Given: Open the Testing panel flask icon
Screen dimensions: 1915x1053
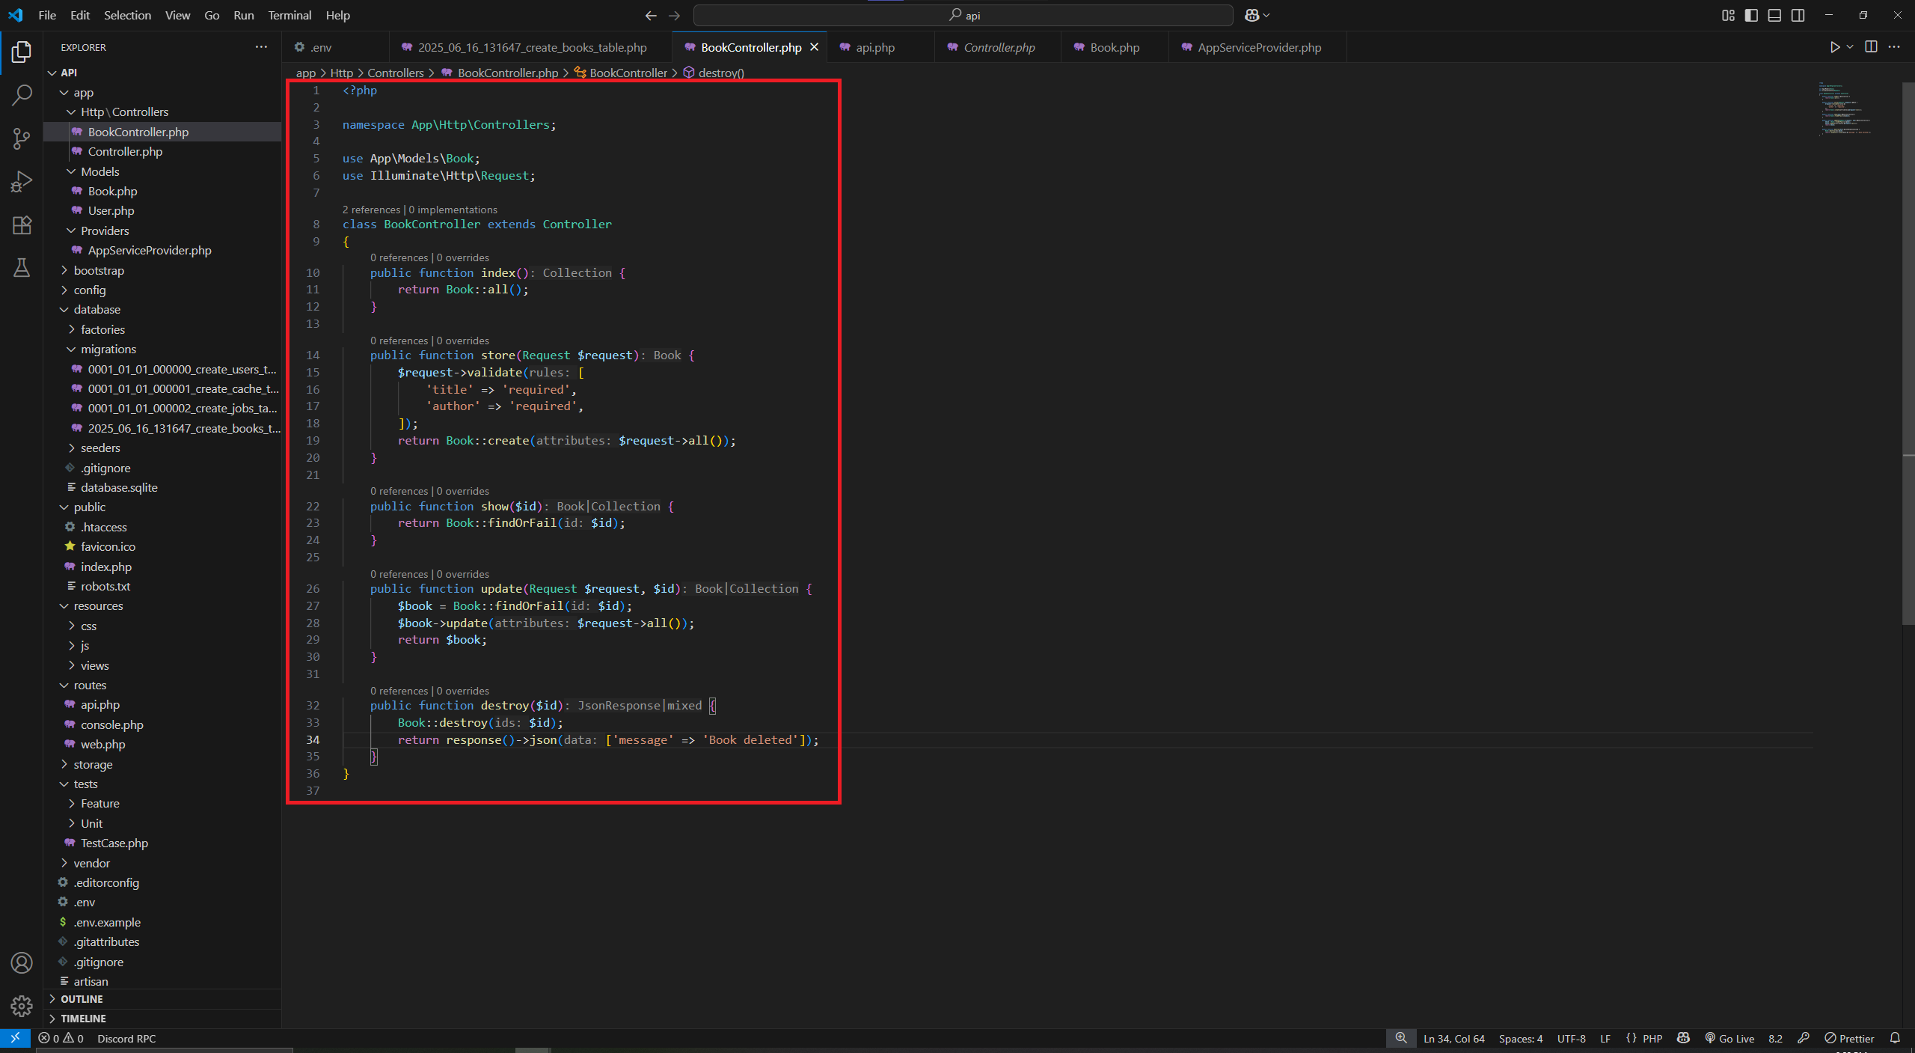Looking at the screenshot, I should click(22, 268).
